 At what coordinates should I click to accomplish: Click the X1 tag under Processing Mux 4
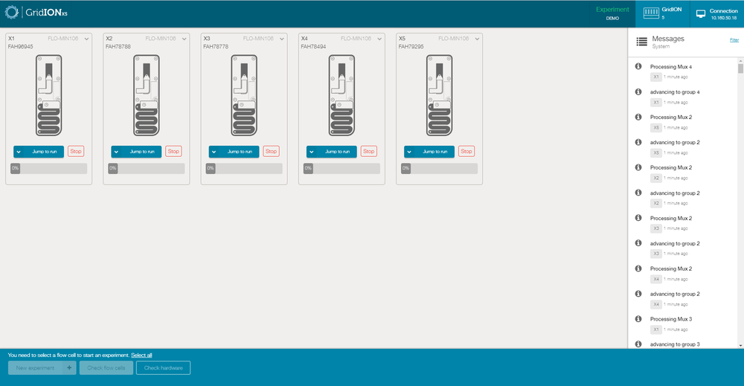tap(655, 77)
